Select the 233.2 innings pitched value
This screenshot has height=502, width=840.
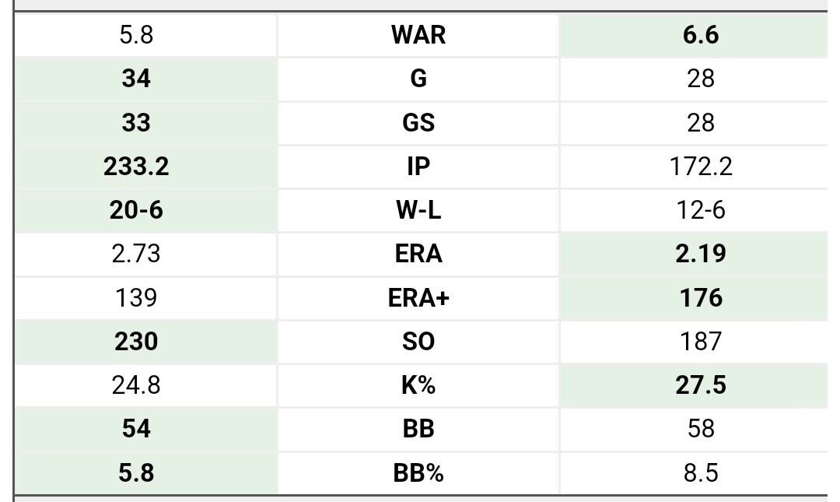point(136,167)
